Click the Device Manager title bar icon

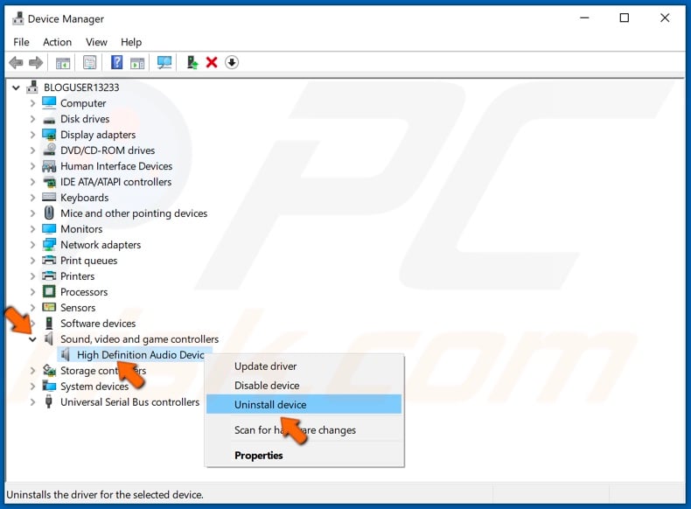(18, 18)
